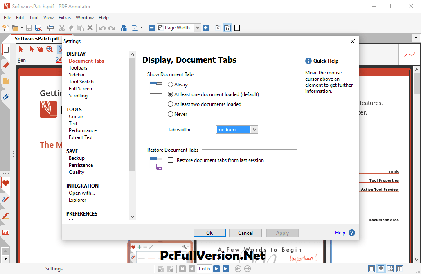Open the Edit menu
The image size is (421, 274).
(x=20, y=18)
